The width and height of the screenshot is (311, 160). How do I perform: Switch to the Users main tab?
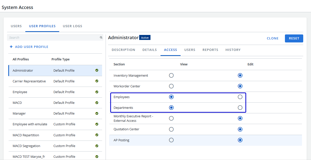click(x=16, y=26)
